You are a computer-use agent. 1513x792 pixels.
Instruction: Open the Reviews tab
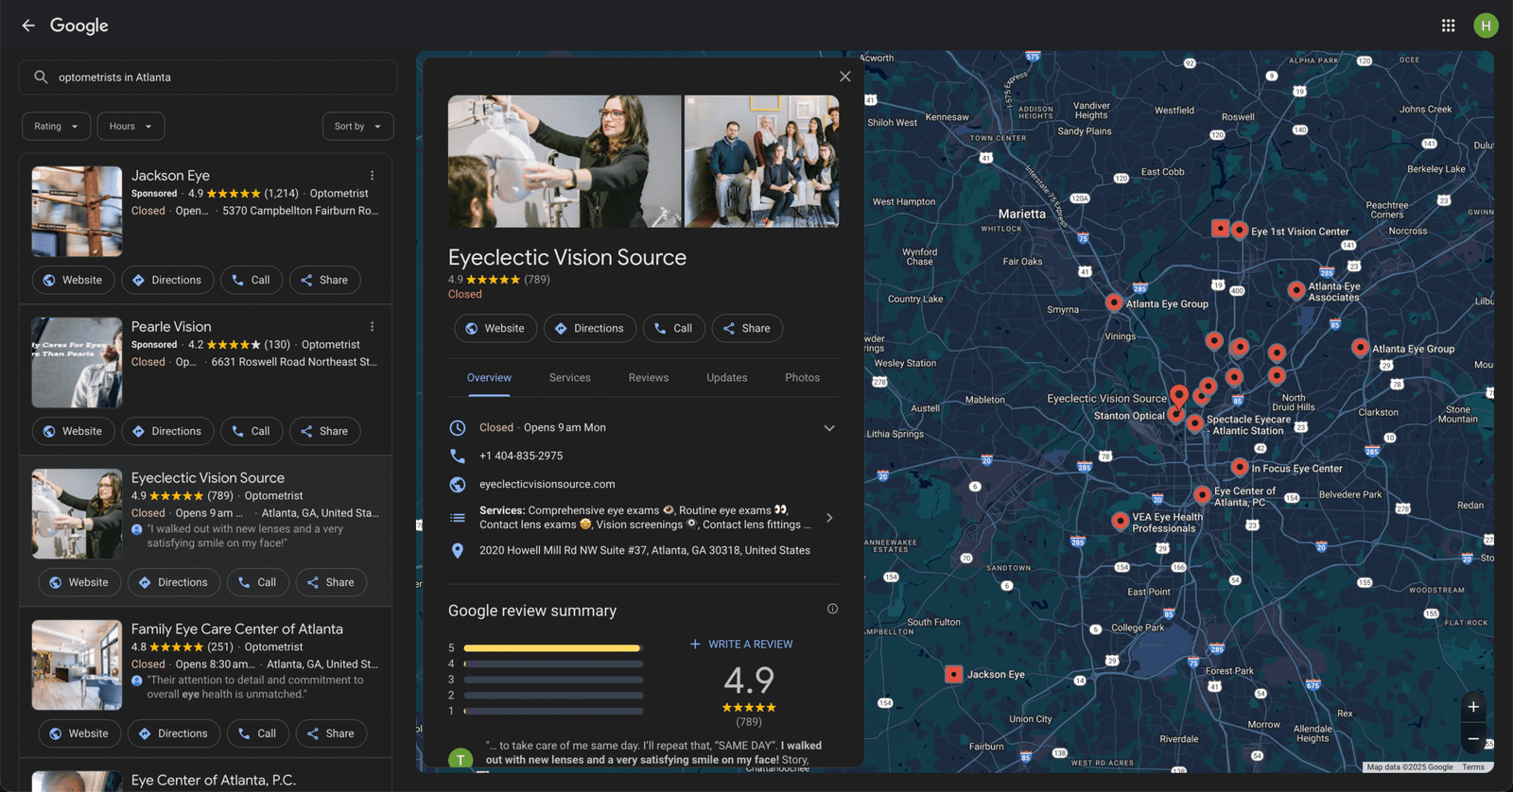[x=649, y=377]
